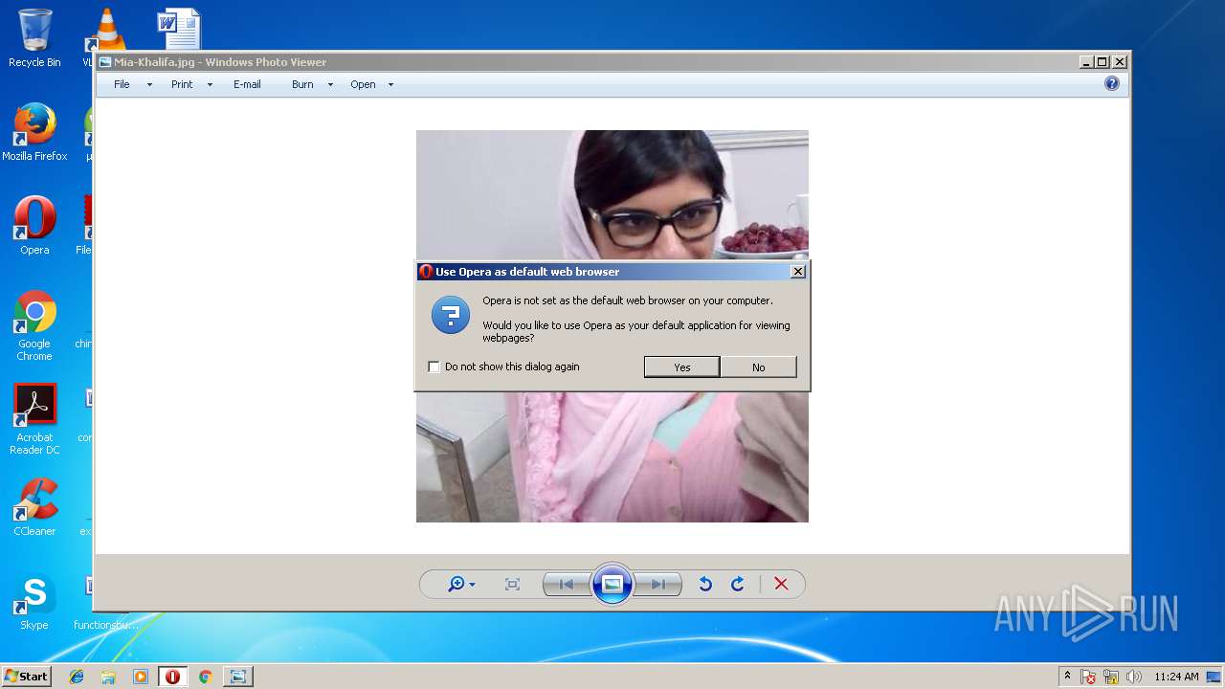Click the displayed photo in Photo Viewer

tap(612, 326)
